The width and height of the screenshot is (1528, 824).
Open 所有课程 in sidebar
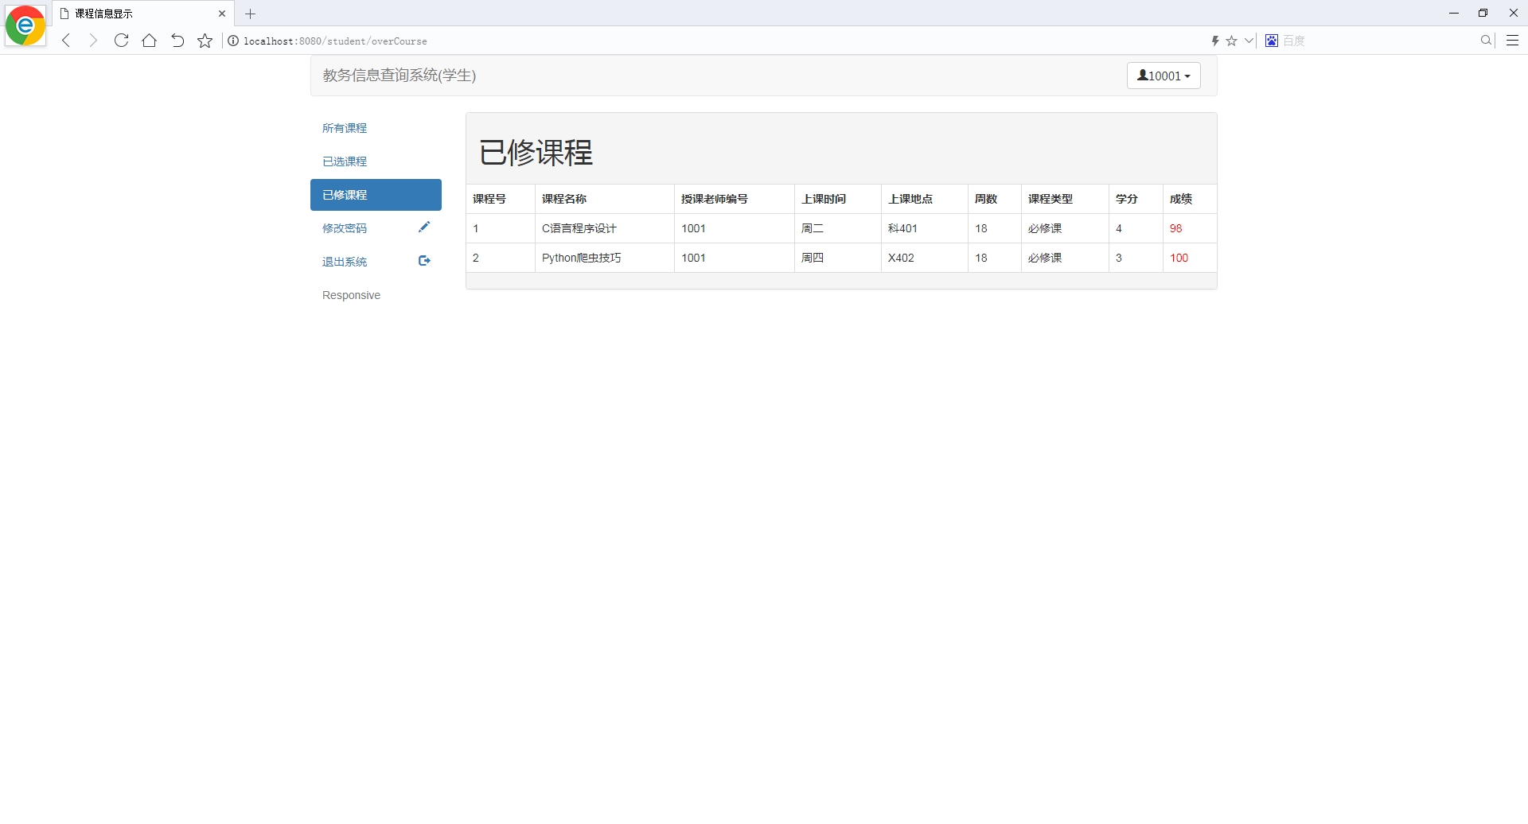tap(345, 128)
